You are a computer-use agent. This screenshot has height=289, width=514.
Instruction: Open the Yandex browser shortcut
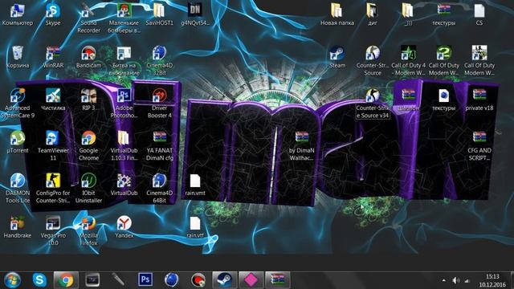pyautogui.click(x=124, y=227)
